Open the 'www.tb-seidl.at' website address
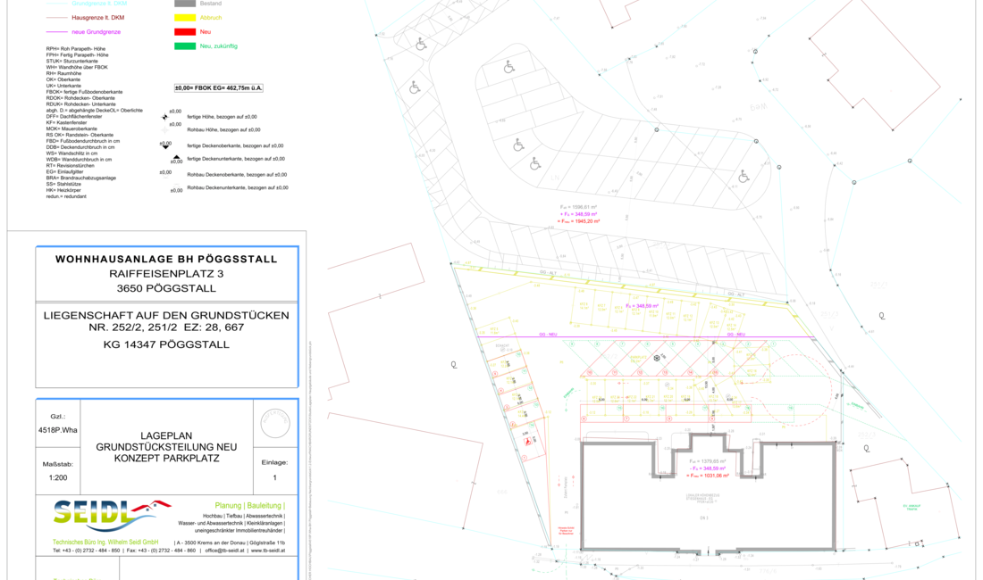Image resolution: width=983 pixels, height=580 pixels. coord(268,551)
